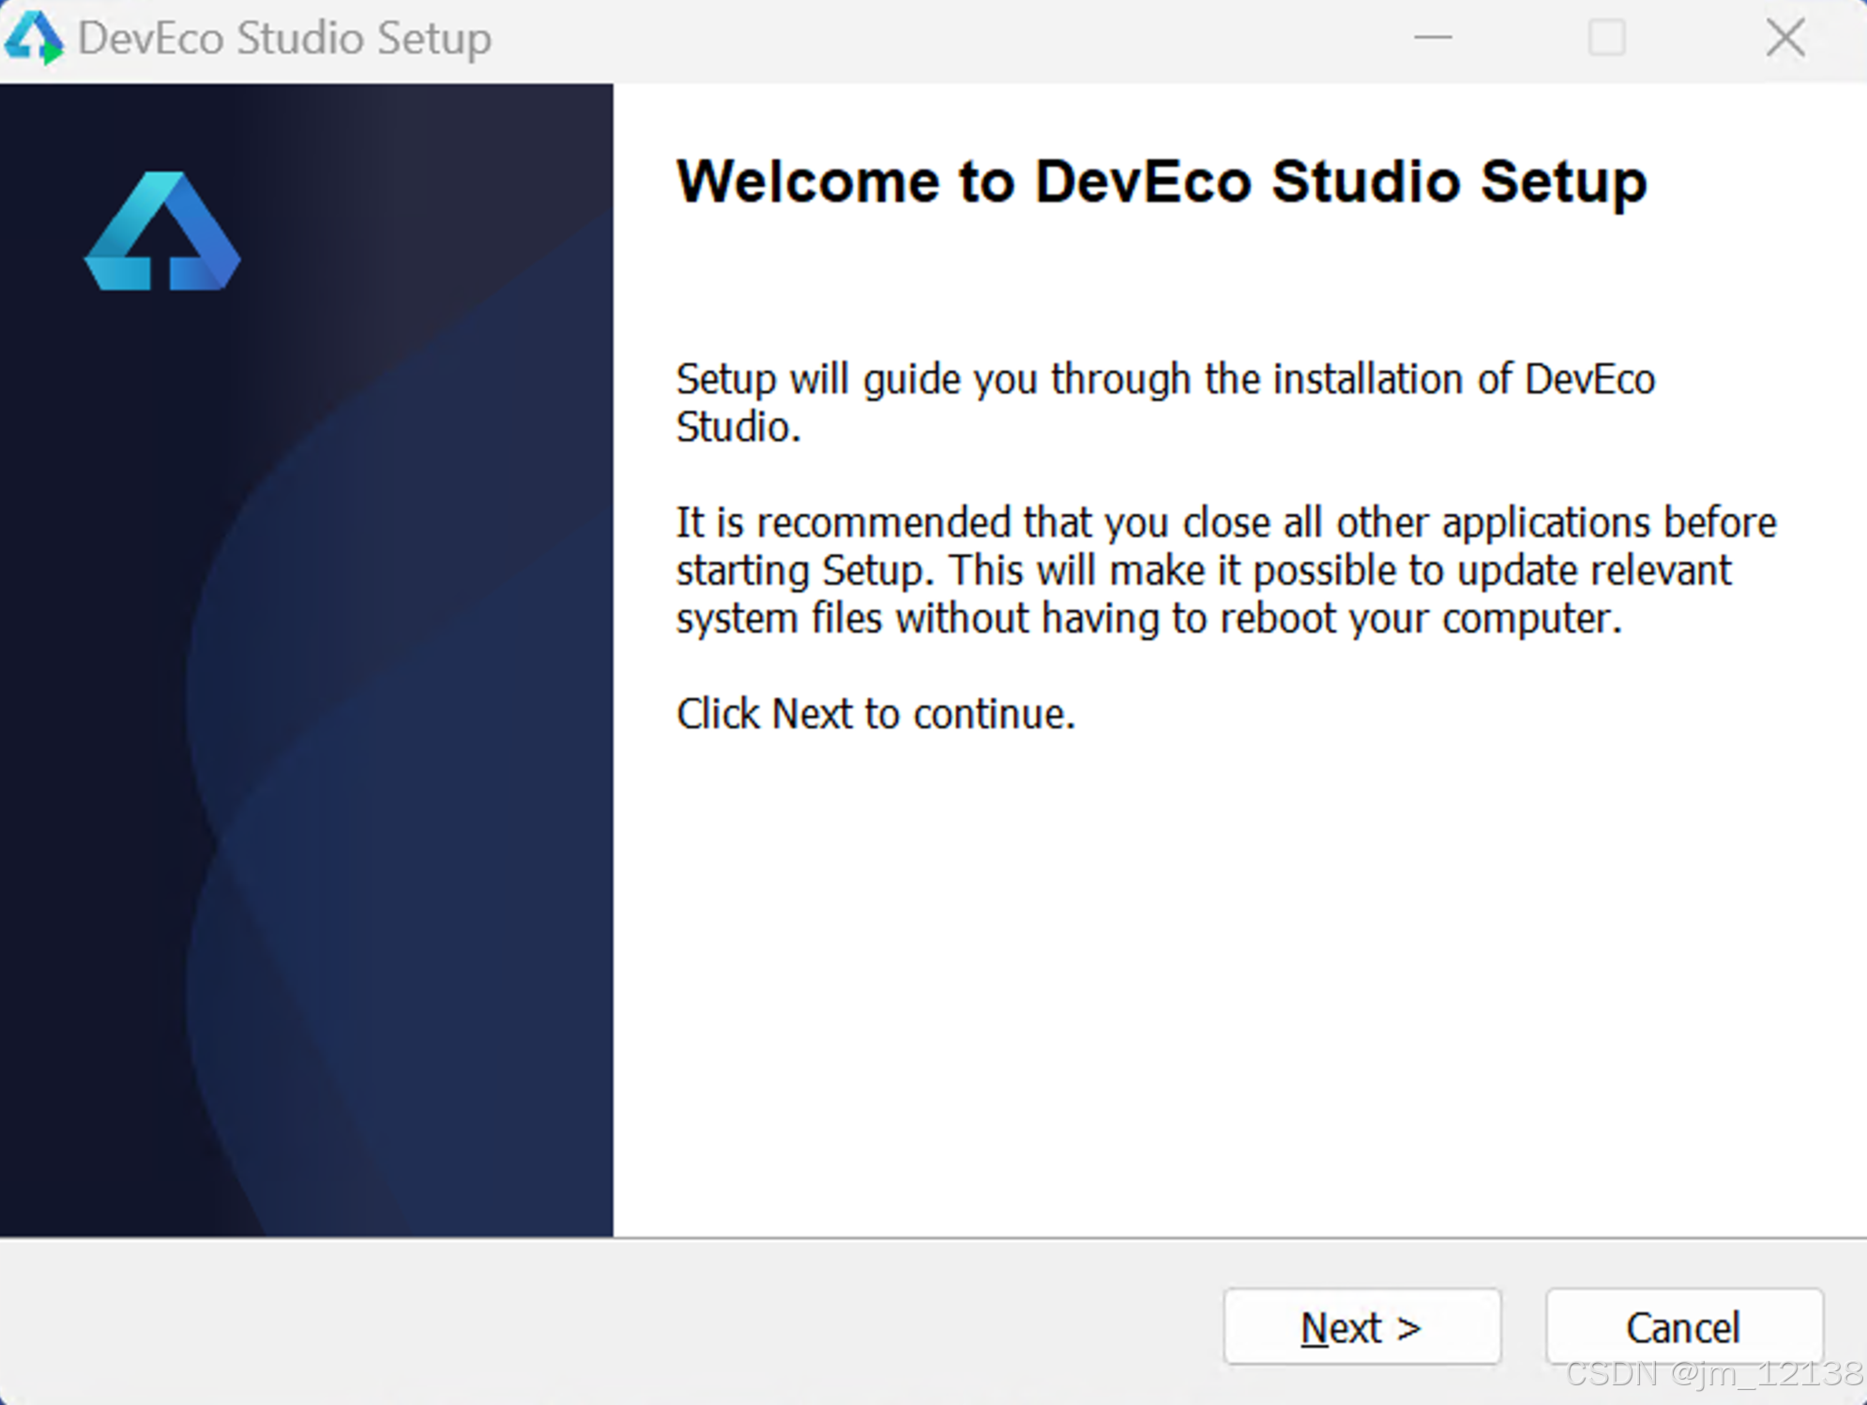Click the gray footer area left of Next
The image size is (1867, 1405).
pos(610,1322)
